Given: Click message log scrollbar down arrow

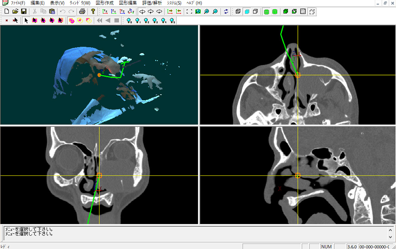Looking at the screenshot, I should pos(390,237).
